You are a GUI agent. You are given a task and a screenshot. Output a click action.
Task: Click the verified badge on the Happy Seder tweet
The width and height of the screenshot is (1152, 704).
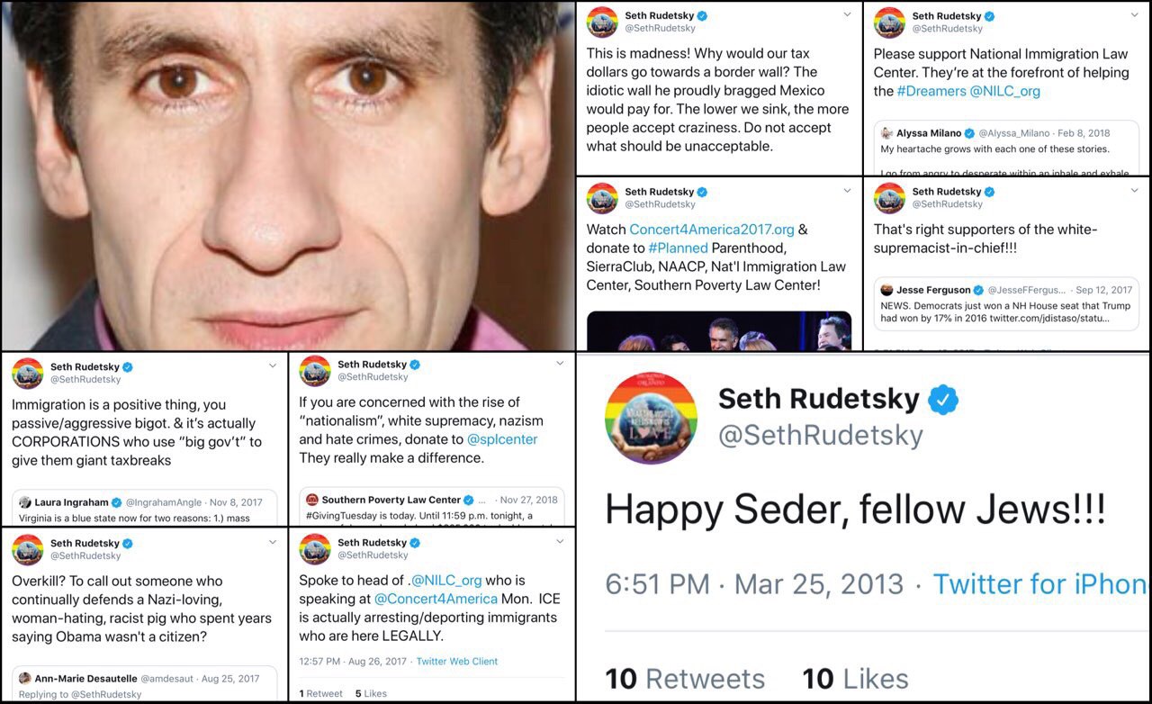coord(943,400)
